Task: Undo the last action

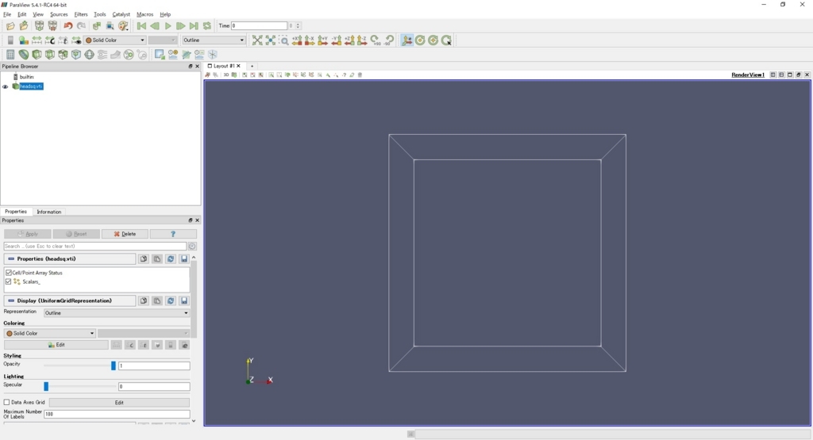Action: pyautogui.click(x=68, y=26)
